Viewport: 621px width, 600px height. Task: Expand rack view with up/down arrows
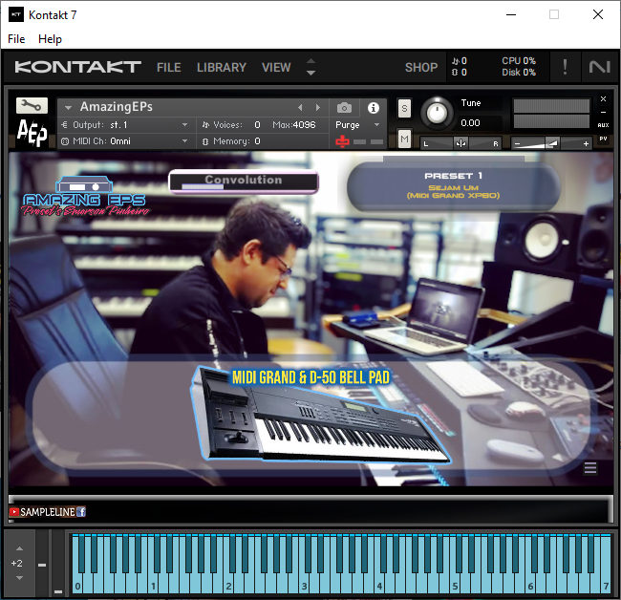tap(310, 67)
